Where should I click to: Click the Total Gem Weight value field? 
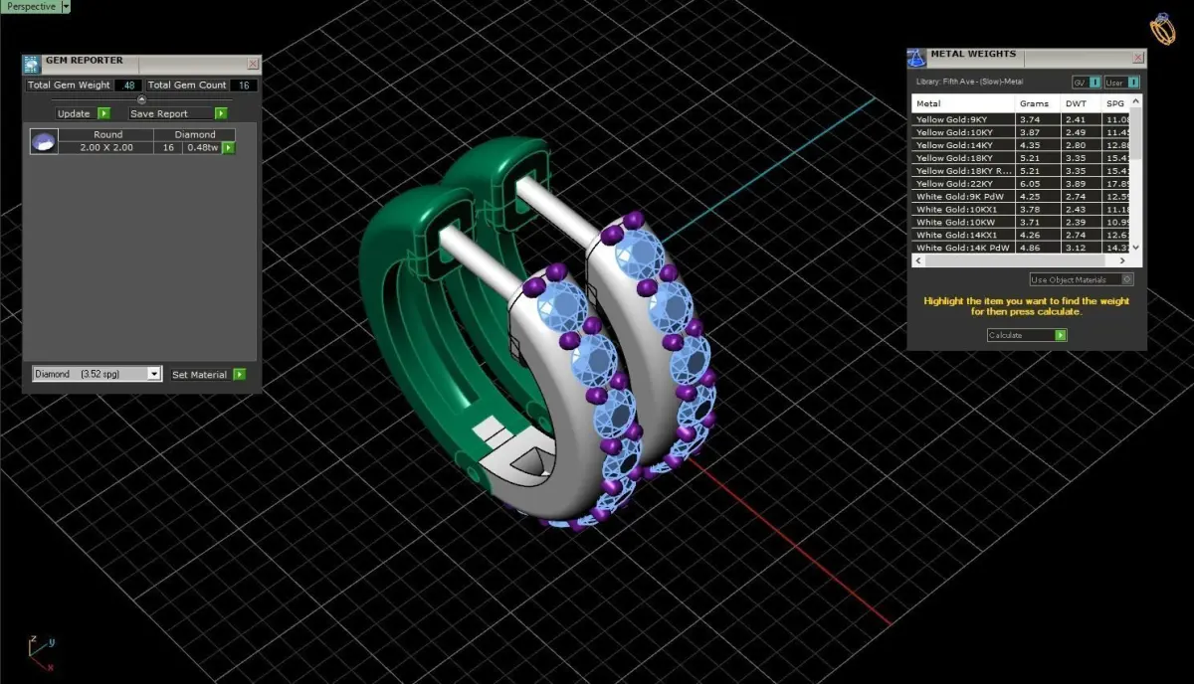pyautogui.click(x=127, y=85)
